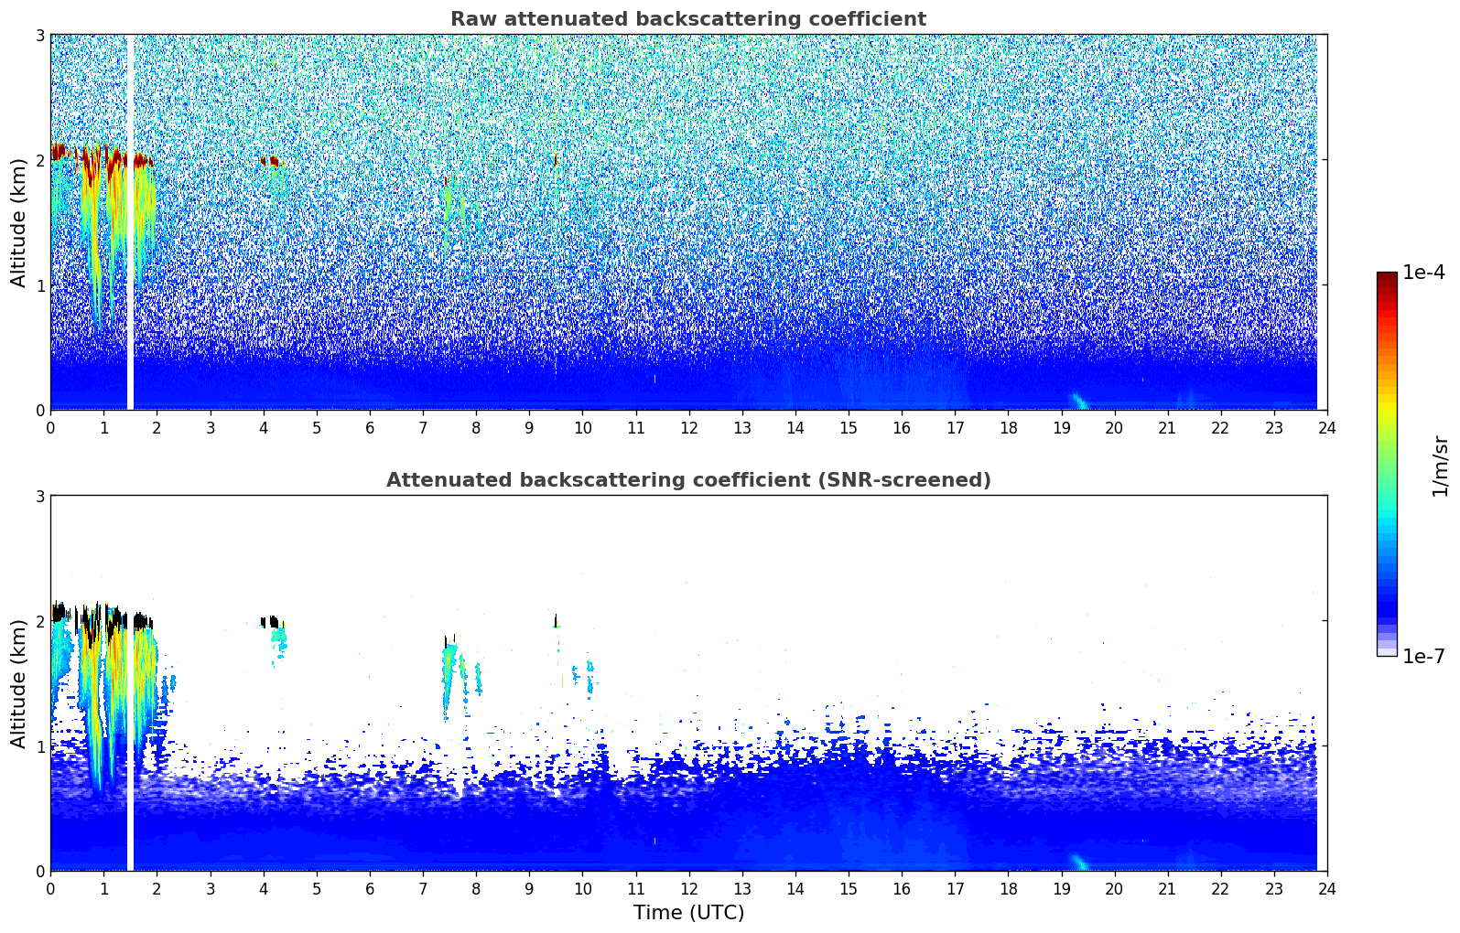Screen dimensions: 1460x933
Task: Click the 'Time (UTC)' axis label
Action: click(x=688, y=913)
